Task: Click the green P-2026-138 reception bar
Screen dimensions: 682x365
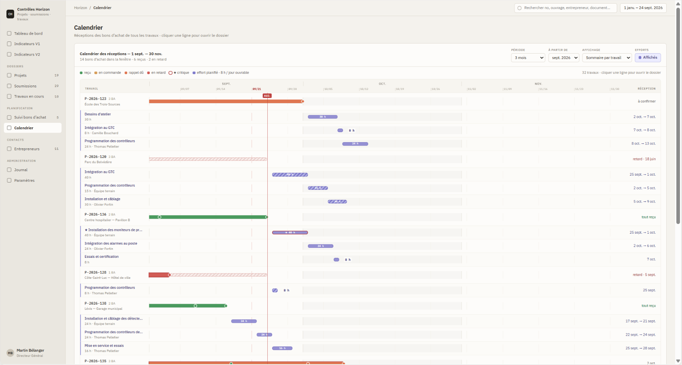Action: pos(187,306)
